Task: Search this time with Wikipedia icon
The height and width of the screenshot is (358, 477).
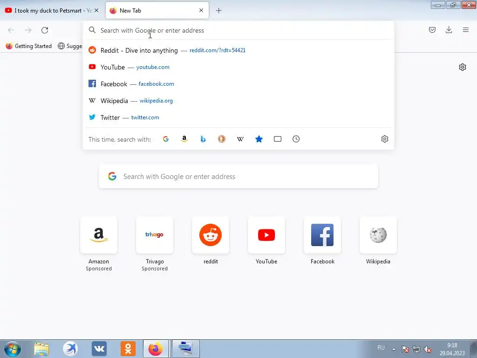Action: click(x=240, y=139)
